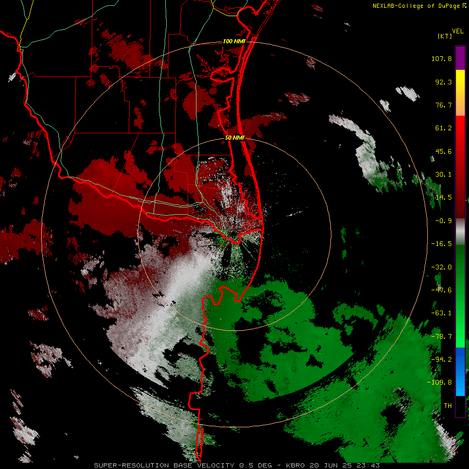Click the VEL legend title
The width and height of the screenshot is (469, 469).
458,31
